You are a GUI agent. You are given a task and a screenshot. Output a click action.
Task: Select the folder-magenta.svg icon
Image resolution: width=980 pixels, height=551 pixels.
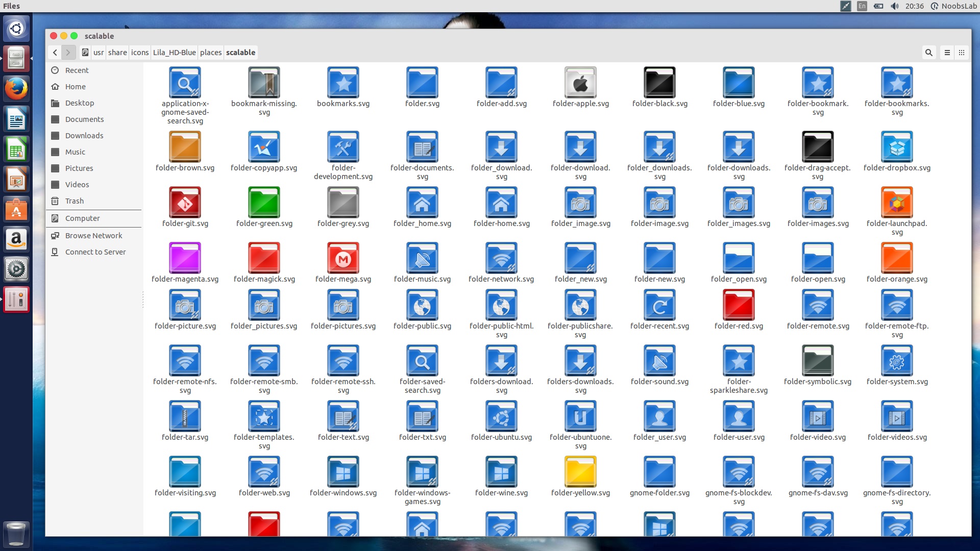[x=185, y=258]
